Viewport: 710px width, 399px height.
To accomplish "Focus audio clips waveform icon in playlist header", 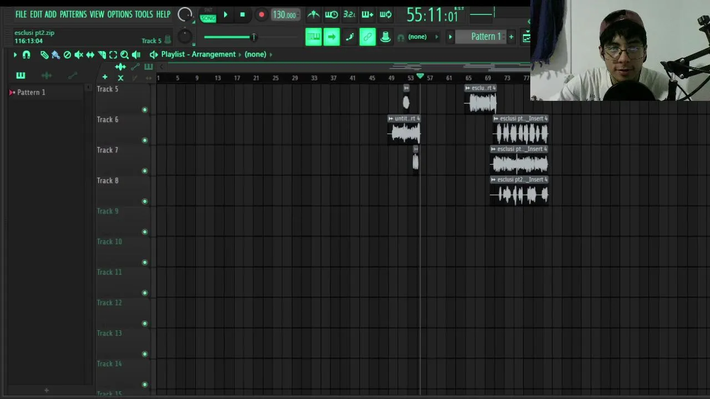I will 120,67.
